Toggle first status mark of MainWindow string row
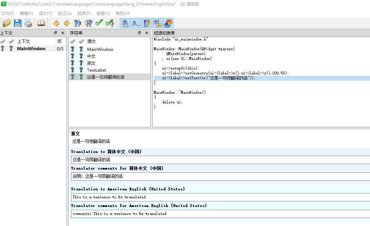 click(x=73, y=49)
